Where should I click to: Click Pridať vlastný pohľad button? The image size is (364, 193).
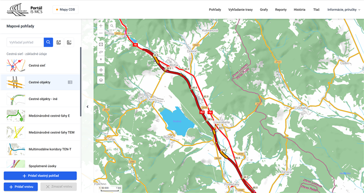click(40, 176)
